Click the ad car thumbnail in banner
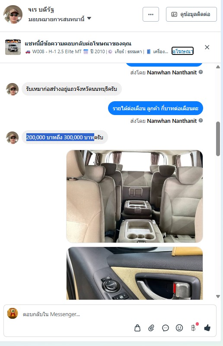 13,47
